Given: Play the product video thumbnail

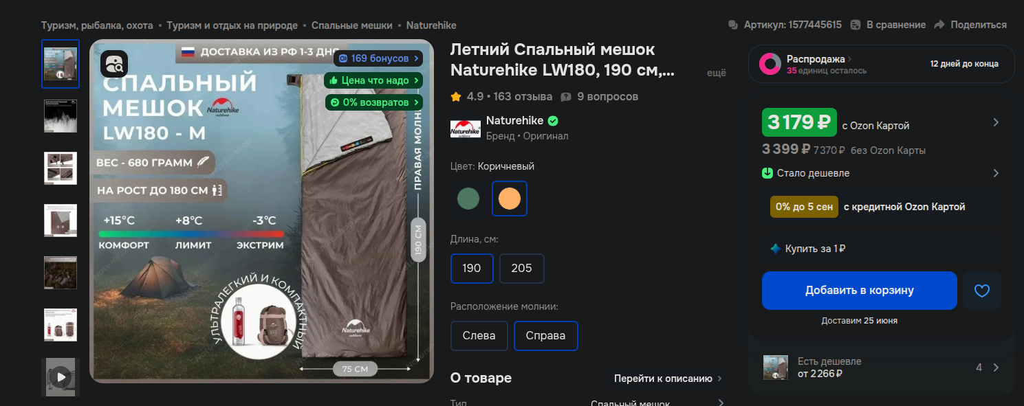Looking at the screenshot, I should [x=61, y=376].
